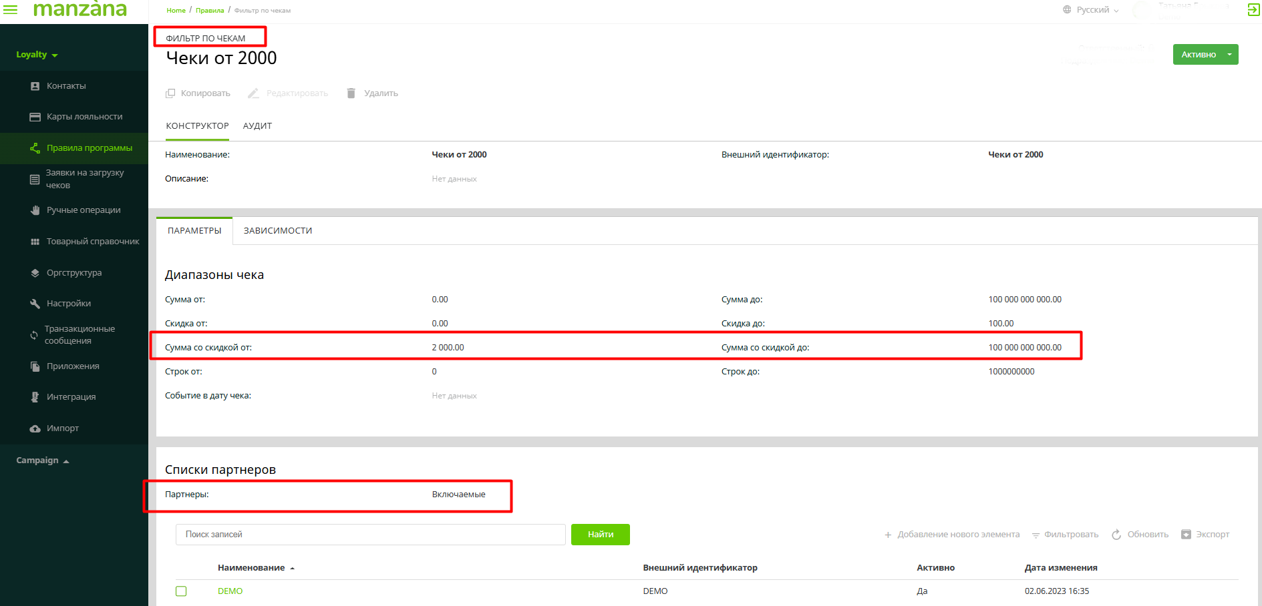The width and height of the screenshot is (1262, 606).
Task: Go to Настройки wrench item
Action: point(68,304)
